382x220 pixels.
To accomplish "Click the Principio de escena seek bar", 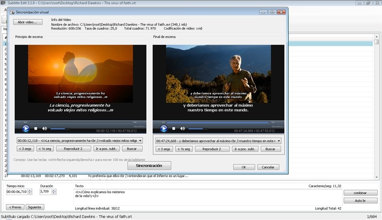I will [x=80, y=122].
